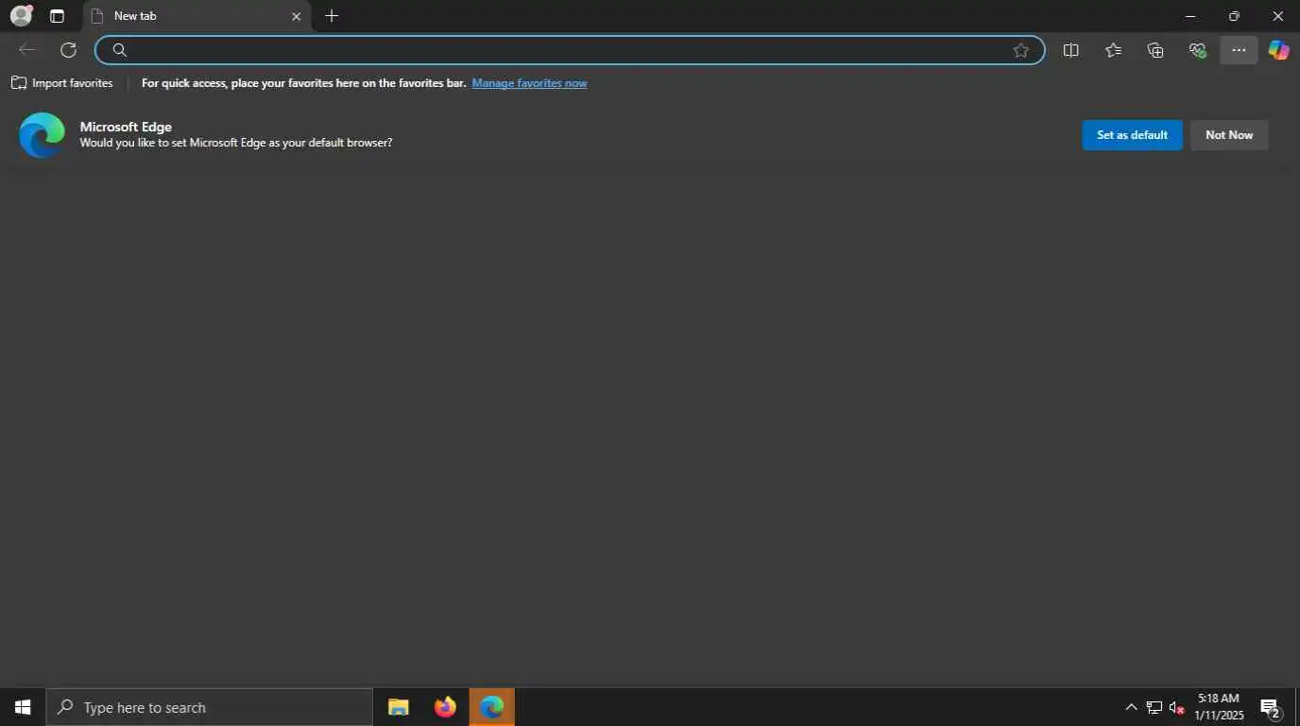The image size is (1300, 726).
Task: Dismiss prompt with Not Now
Action: click(1229, 135)
